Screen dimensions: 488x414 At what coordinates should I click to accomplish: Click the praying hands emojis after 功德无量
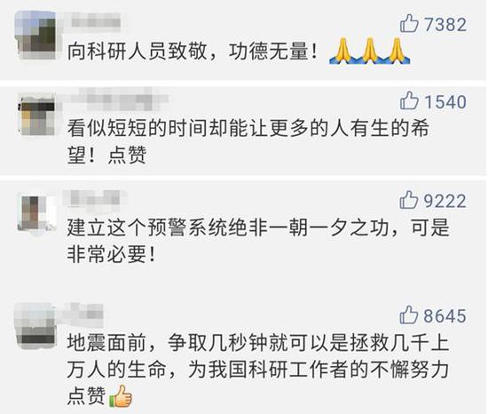click(370, 51)
